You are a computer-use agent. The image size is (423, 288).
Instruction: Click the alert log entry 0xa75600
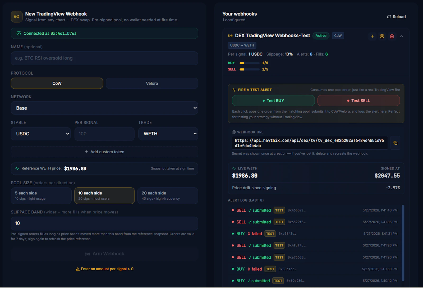click(x=315, y=258)
